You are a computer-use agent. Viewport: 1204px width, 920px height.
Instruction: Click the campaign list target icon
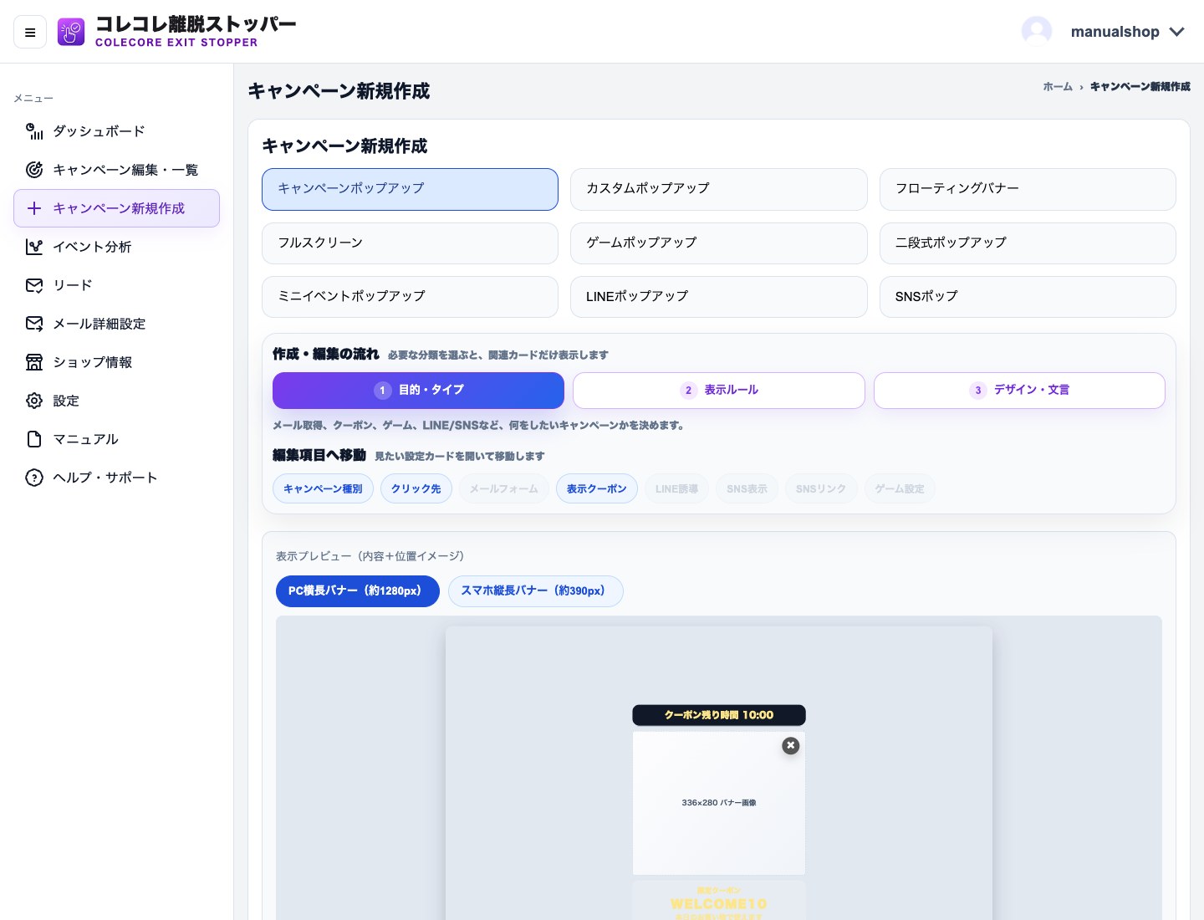34,170
